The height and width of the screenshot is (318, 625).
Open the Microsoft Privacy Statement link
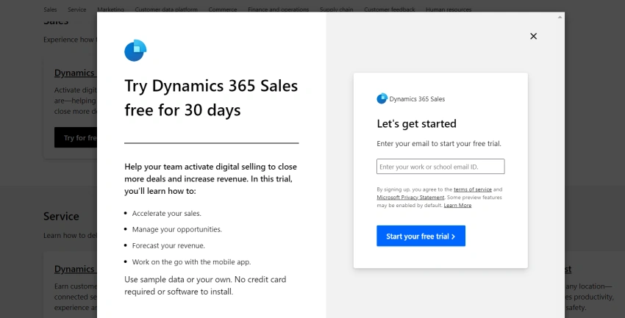(410, 198)
